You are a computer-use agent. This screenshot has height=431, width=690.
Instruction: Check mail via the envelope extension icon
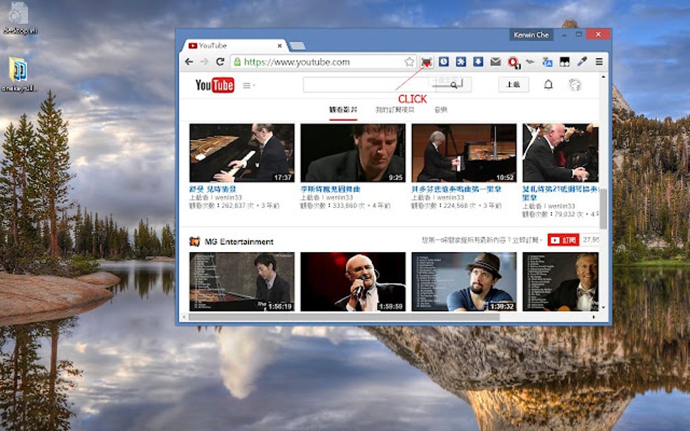(x=496, y=61)
